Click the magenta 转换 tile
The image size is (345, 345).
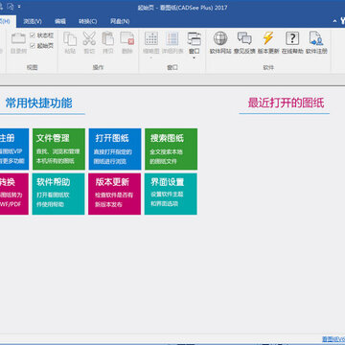(14, 194)
